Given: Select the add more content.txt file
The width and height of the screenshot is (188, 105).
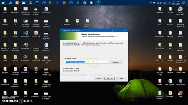Looking at the screenshot, I should click(180, 23).
